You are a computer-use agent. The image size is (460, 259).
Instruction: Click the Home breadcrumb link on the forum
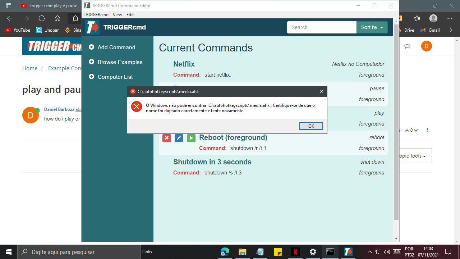coord(30,68)
